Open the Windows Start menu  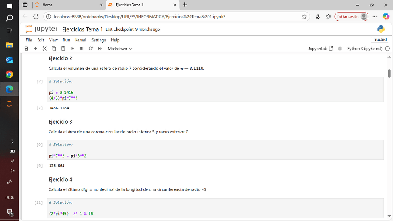[x=9, y=6]
